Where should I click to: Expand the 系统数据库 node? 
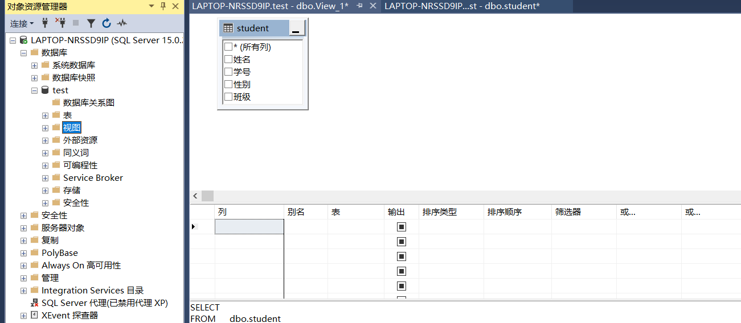pyautogui.click(x=34, y=65)
